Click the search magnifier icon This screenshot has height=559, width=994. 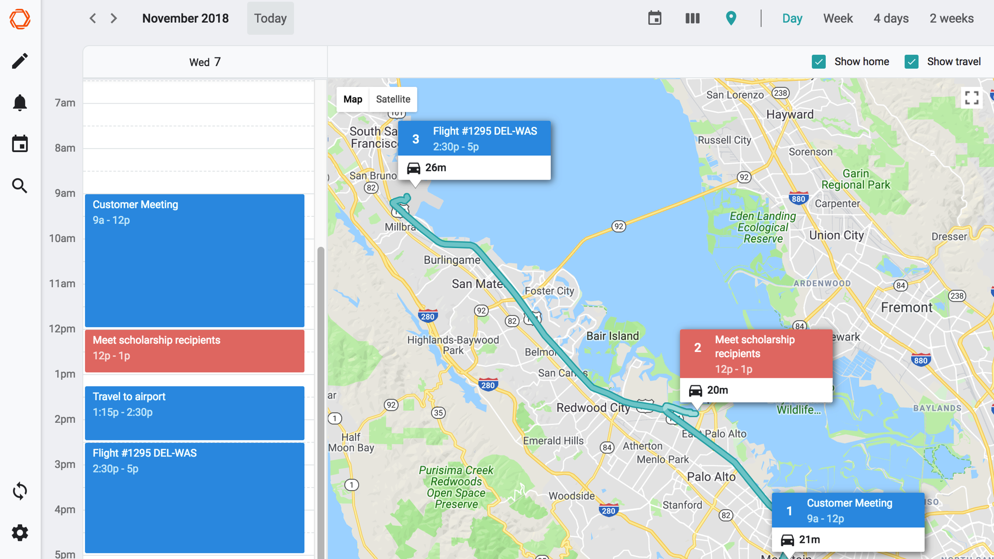pos(20,185)
